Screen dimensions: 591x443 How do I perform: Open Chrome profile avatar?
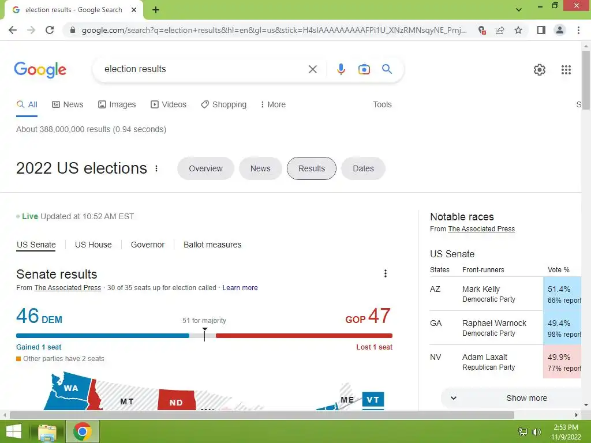pos(560,30)
